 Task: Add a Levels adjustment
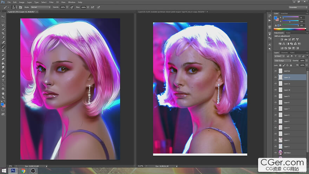point(286,39)
